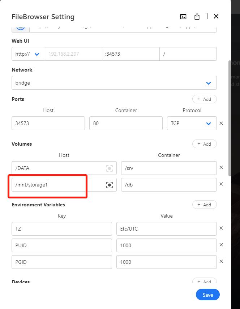This screenshot has width=240, height=309.
Task: Click the TZ key field
Action: 62,229
